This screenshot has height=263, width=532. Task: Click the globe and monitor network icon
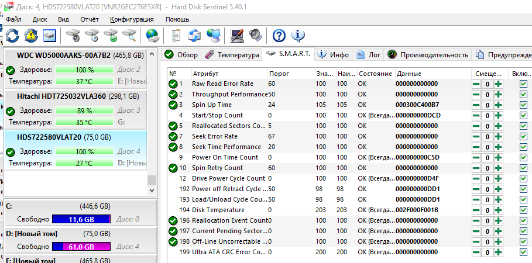pyautogui.click(x=214, y=35)
